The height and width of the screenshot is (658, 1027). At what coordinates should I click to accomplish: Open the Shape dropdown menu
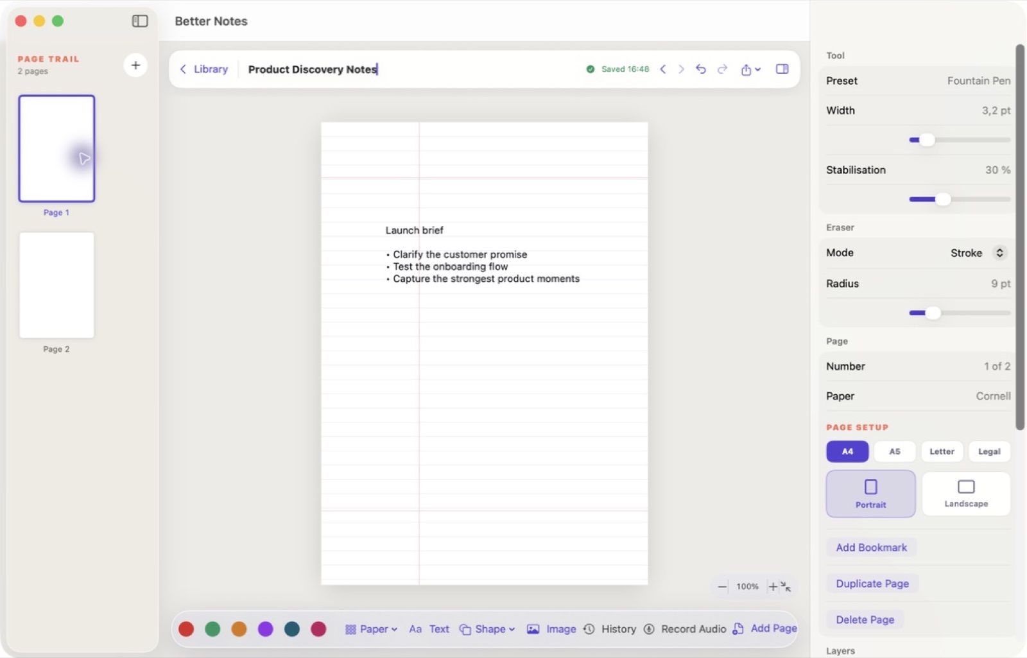487,629
